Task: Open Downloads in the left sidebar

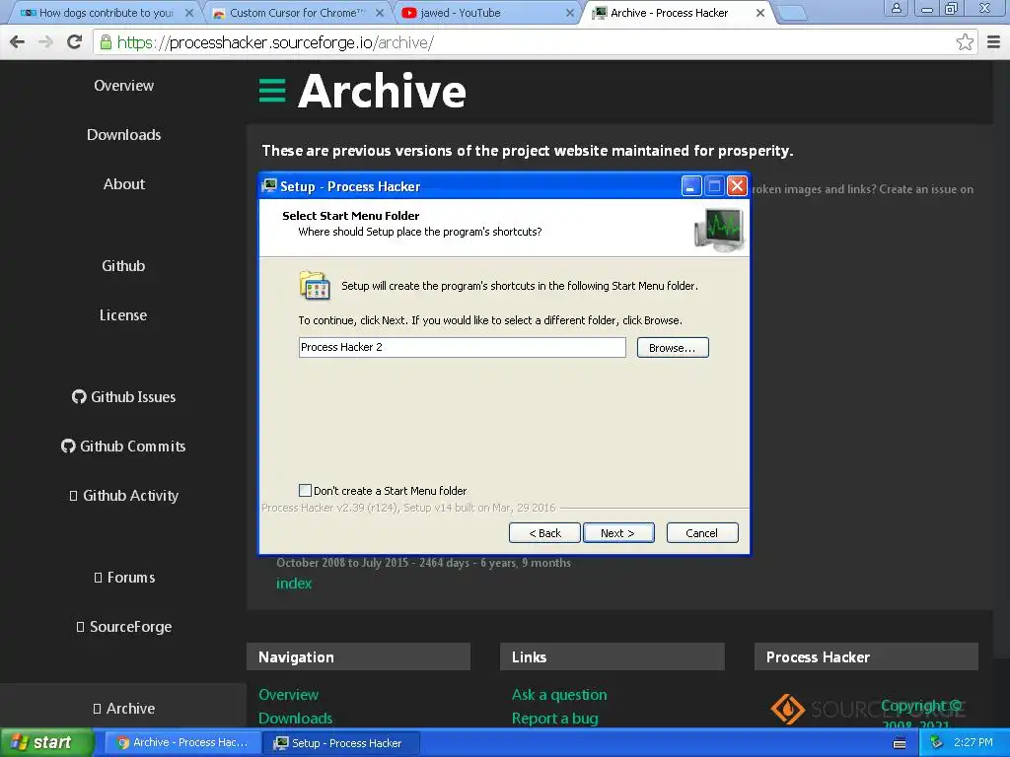Action: (123, 134)
